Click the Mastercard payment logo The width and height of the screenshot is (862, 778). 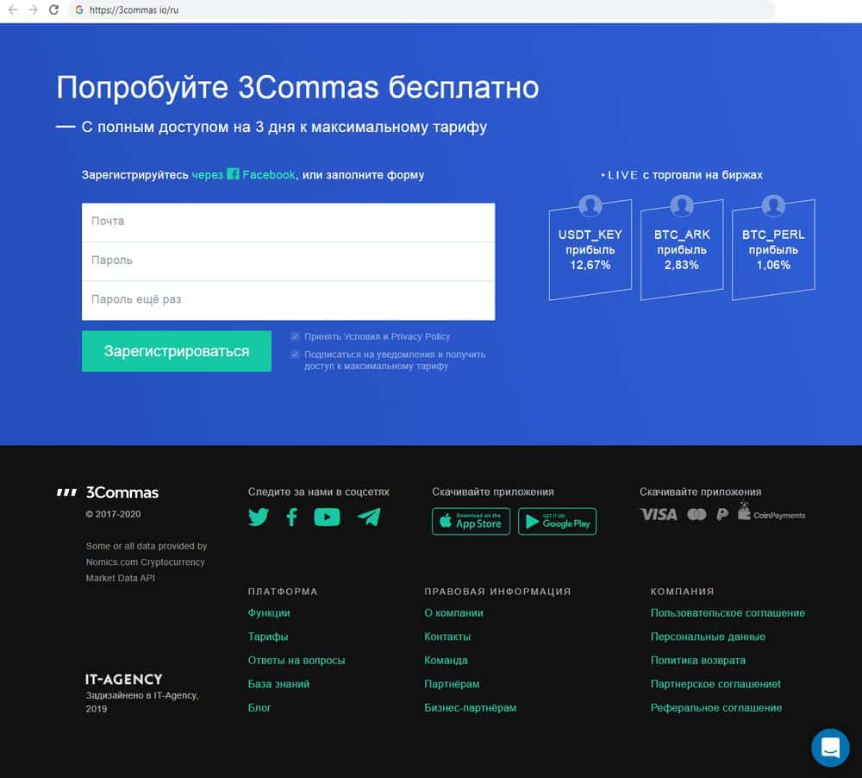point(696,514)
